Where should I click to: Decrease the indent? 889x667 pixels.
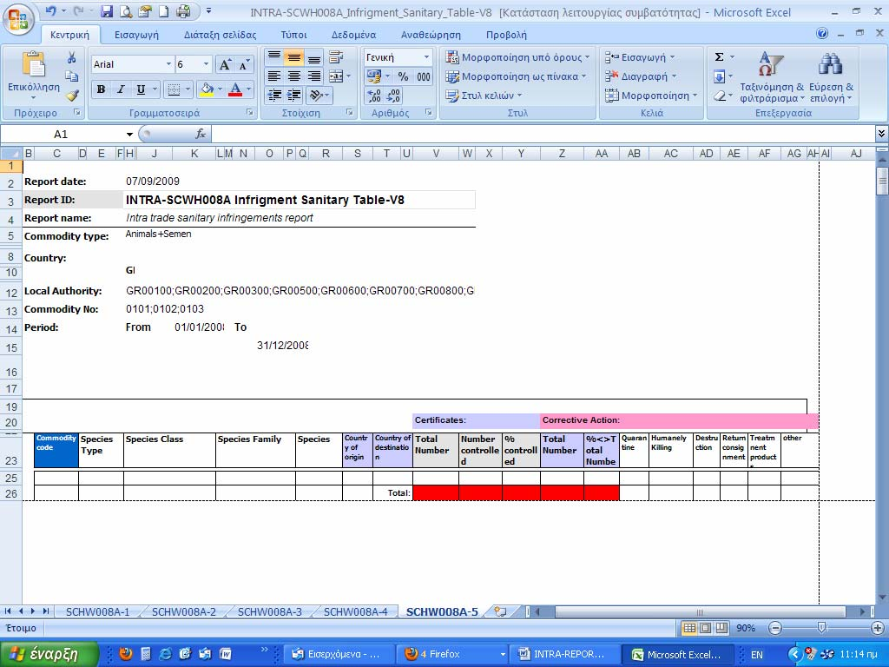[273, 96]
